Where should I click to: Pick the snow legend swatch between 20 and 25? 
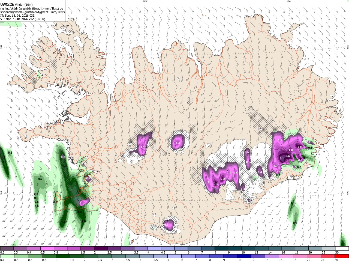(x=315, y=248)
